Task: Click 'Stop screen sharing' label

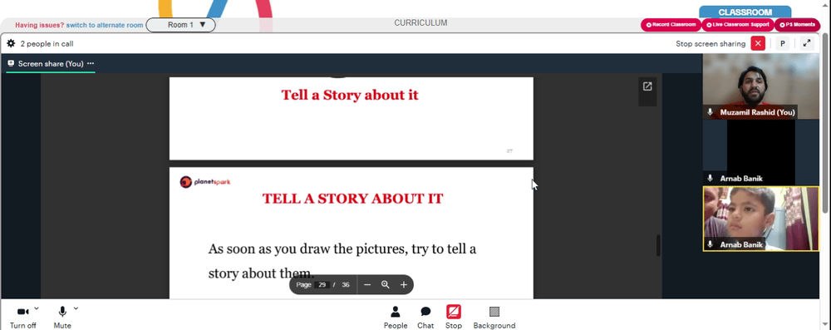Action: [x=711, y=44]
